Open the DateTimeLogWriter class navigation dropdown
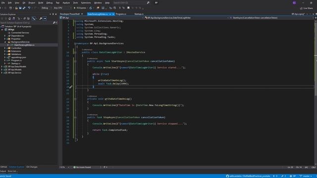This screenshot has width=317, height=178. pos(187,18)
